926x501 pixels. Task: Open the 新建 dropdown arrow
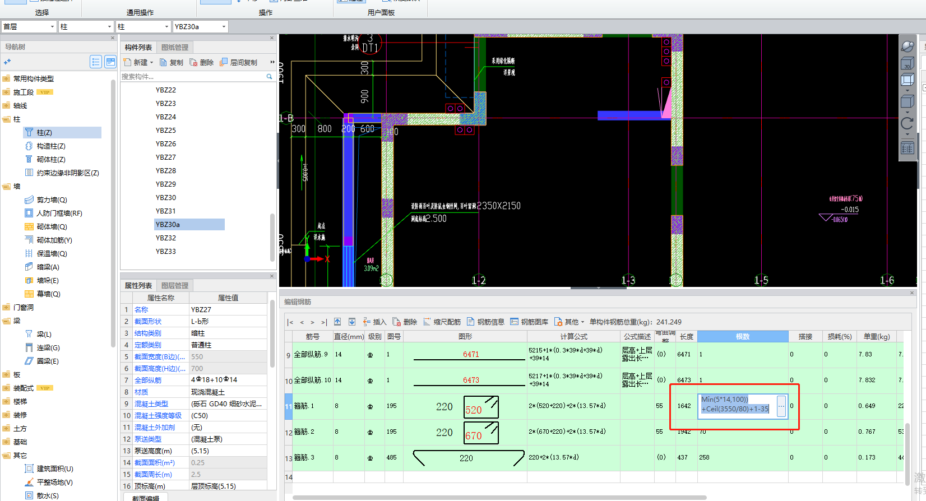click(151, 63)
